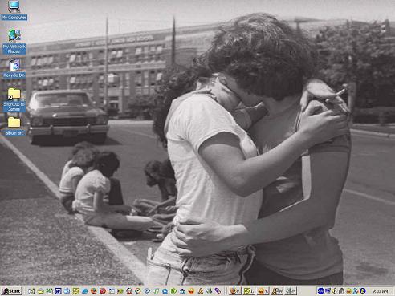Launch the blue star quick launch icon
395x296 pixels.
[182, 291]
